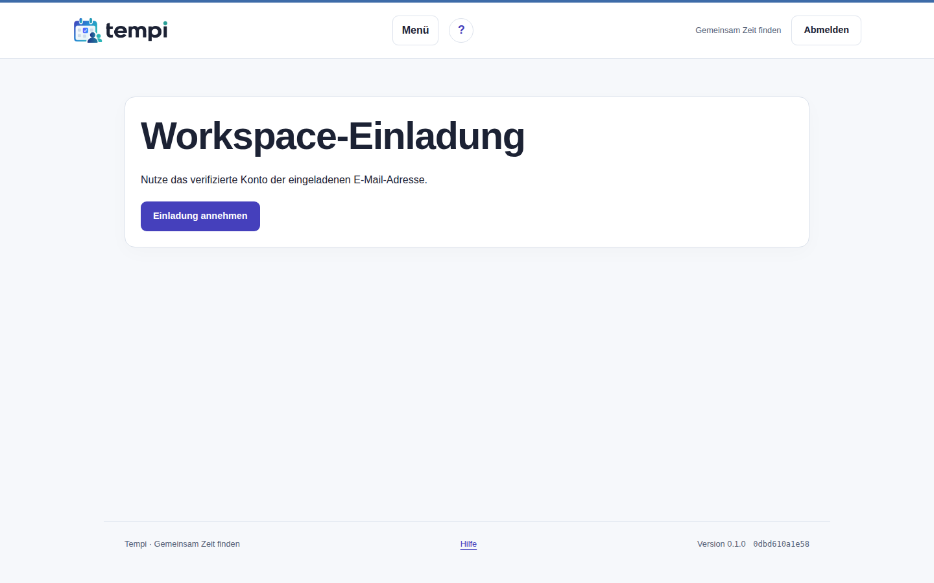
Task: Click 'Gemeinsam Zeit finden' header tagline
Action: coord(738,30)
